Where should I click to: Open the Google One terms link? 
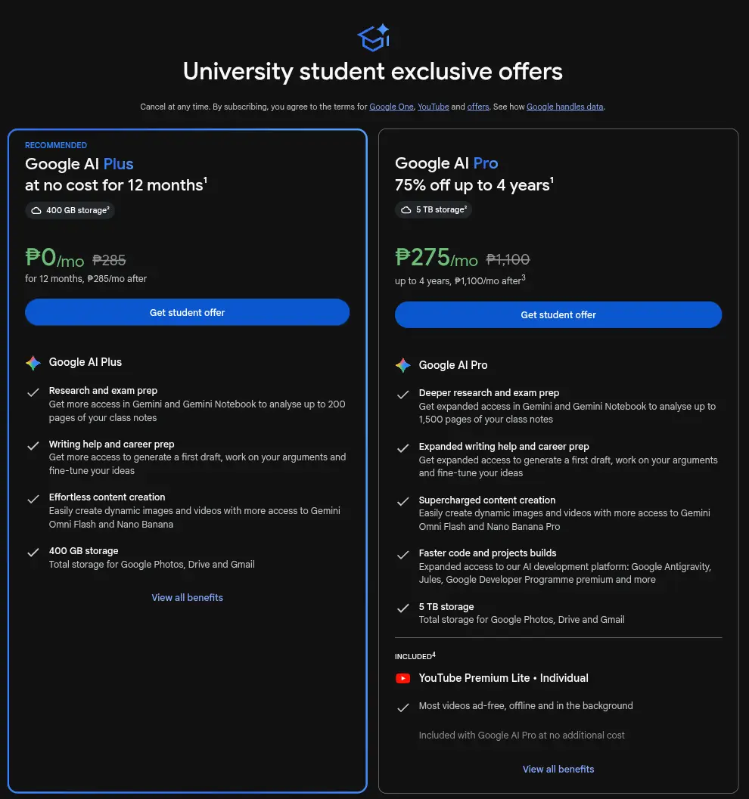pyautogui.click(x=392, y=107)
